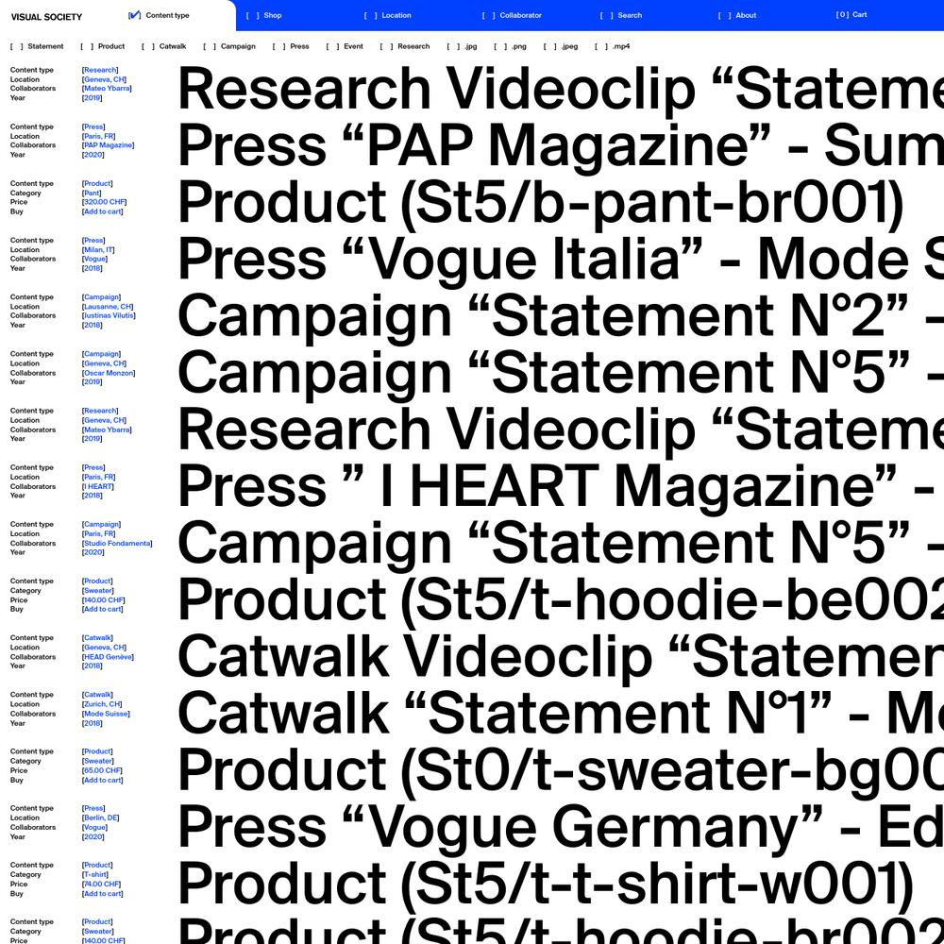
Task: Click the [320.00 CHF] price tag
Action: tap(104, 202)
